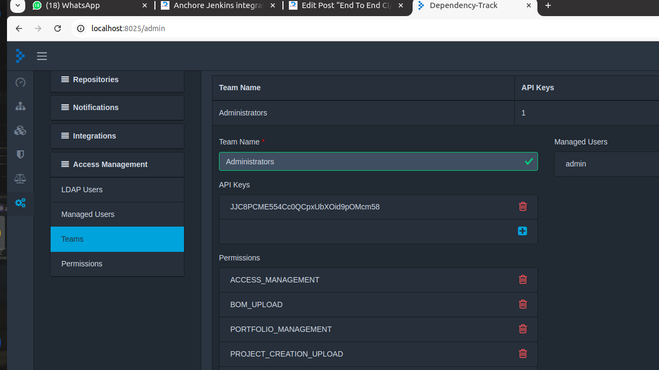Remove PROJECT_CREATION_UPLOAD permission via trash icon
The height and width of the screenshot is (370, 659).
point(522,353)
